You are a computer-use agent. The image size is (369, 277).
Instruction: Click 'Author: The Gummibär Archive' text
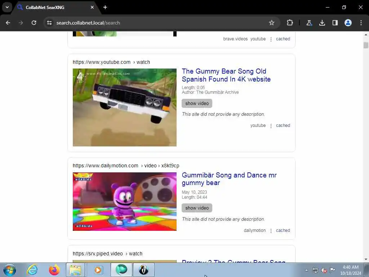tap(210, 92)
